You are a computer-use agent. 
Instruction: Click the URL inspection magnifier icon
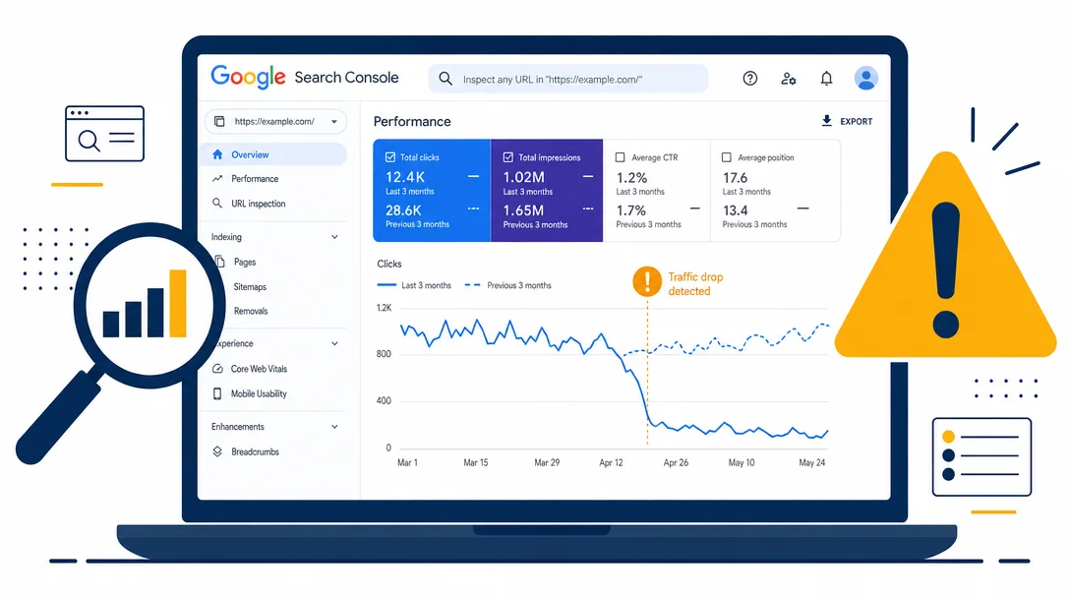[x=217, y=203]
